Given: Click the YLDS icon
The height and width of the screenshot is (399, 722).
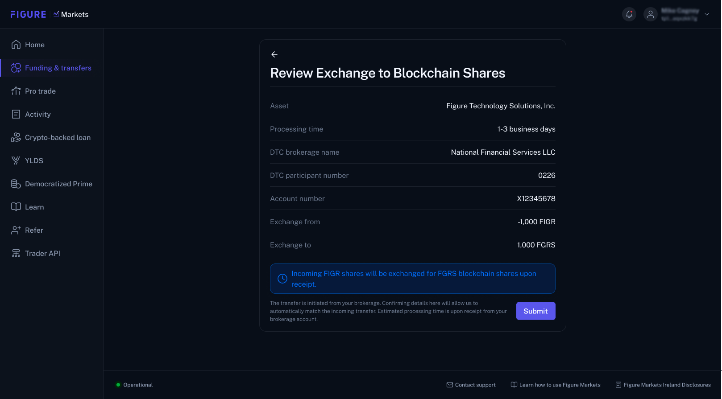Looking at the screenshot, I should tap(16, 160).
